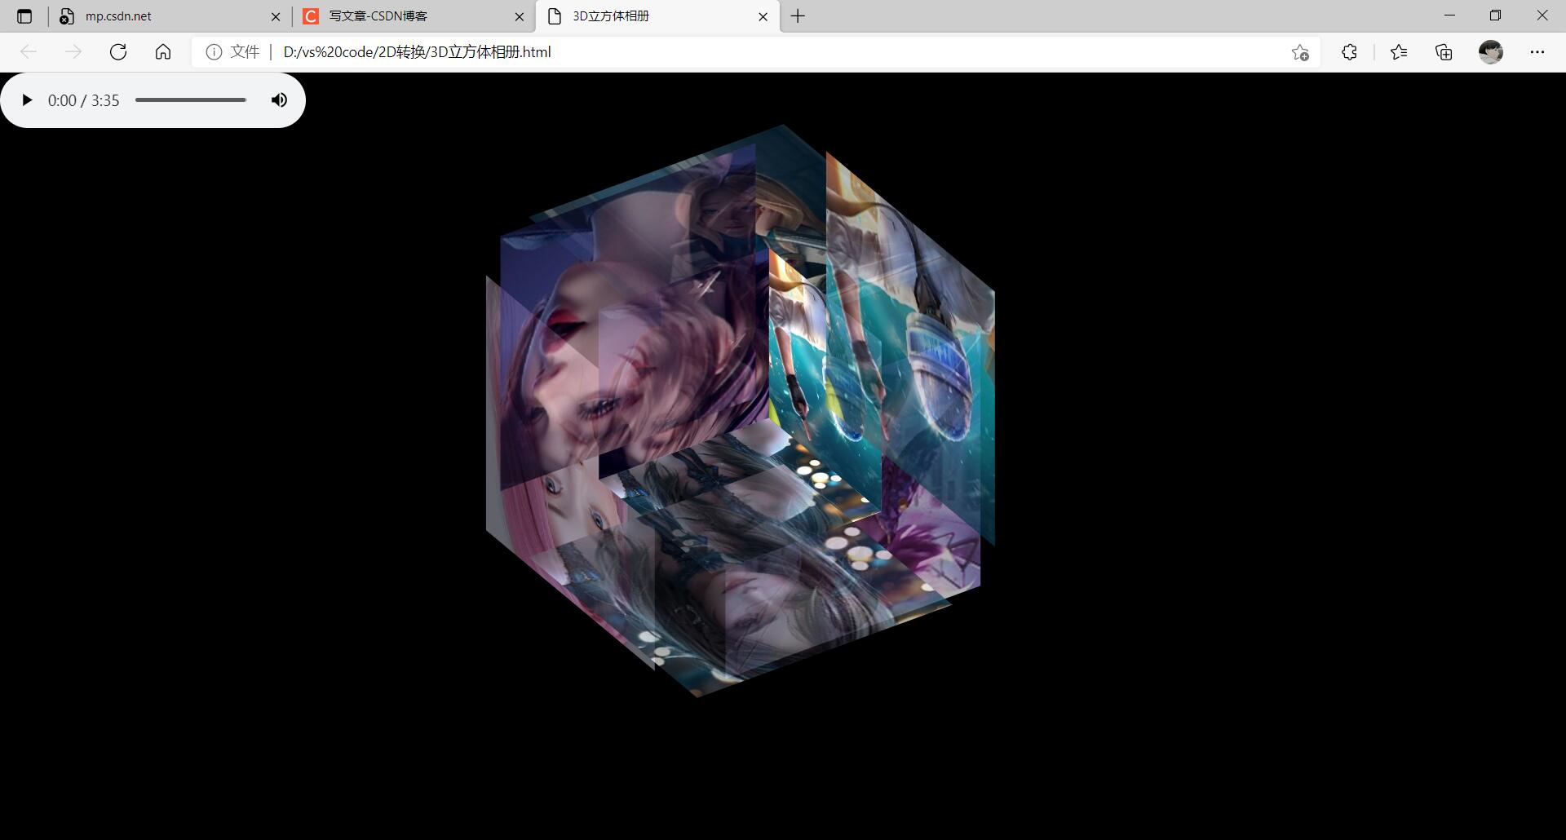Open the Collections panel
Image resolution: width=1566 pixels, height=840 pixels.
tap(1444, 52)
